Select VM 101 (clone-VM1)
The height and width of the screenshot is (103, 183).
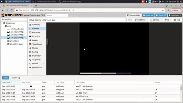[17, 32]
